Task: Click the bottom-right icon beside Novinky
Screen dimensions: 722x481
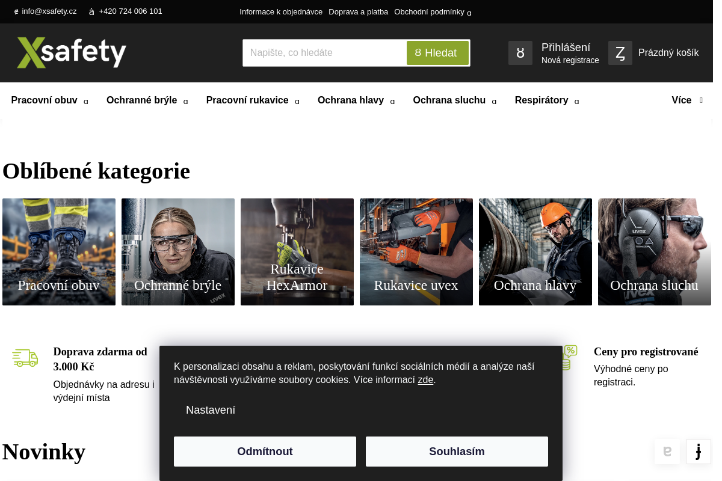Action: click(699, 452)
